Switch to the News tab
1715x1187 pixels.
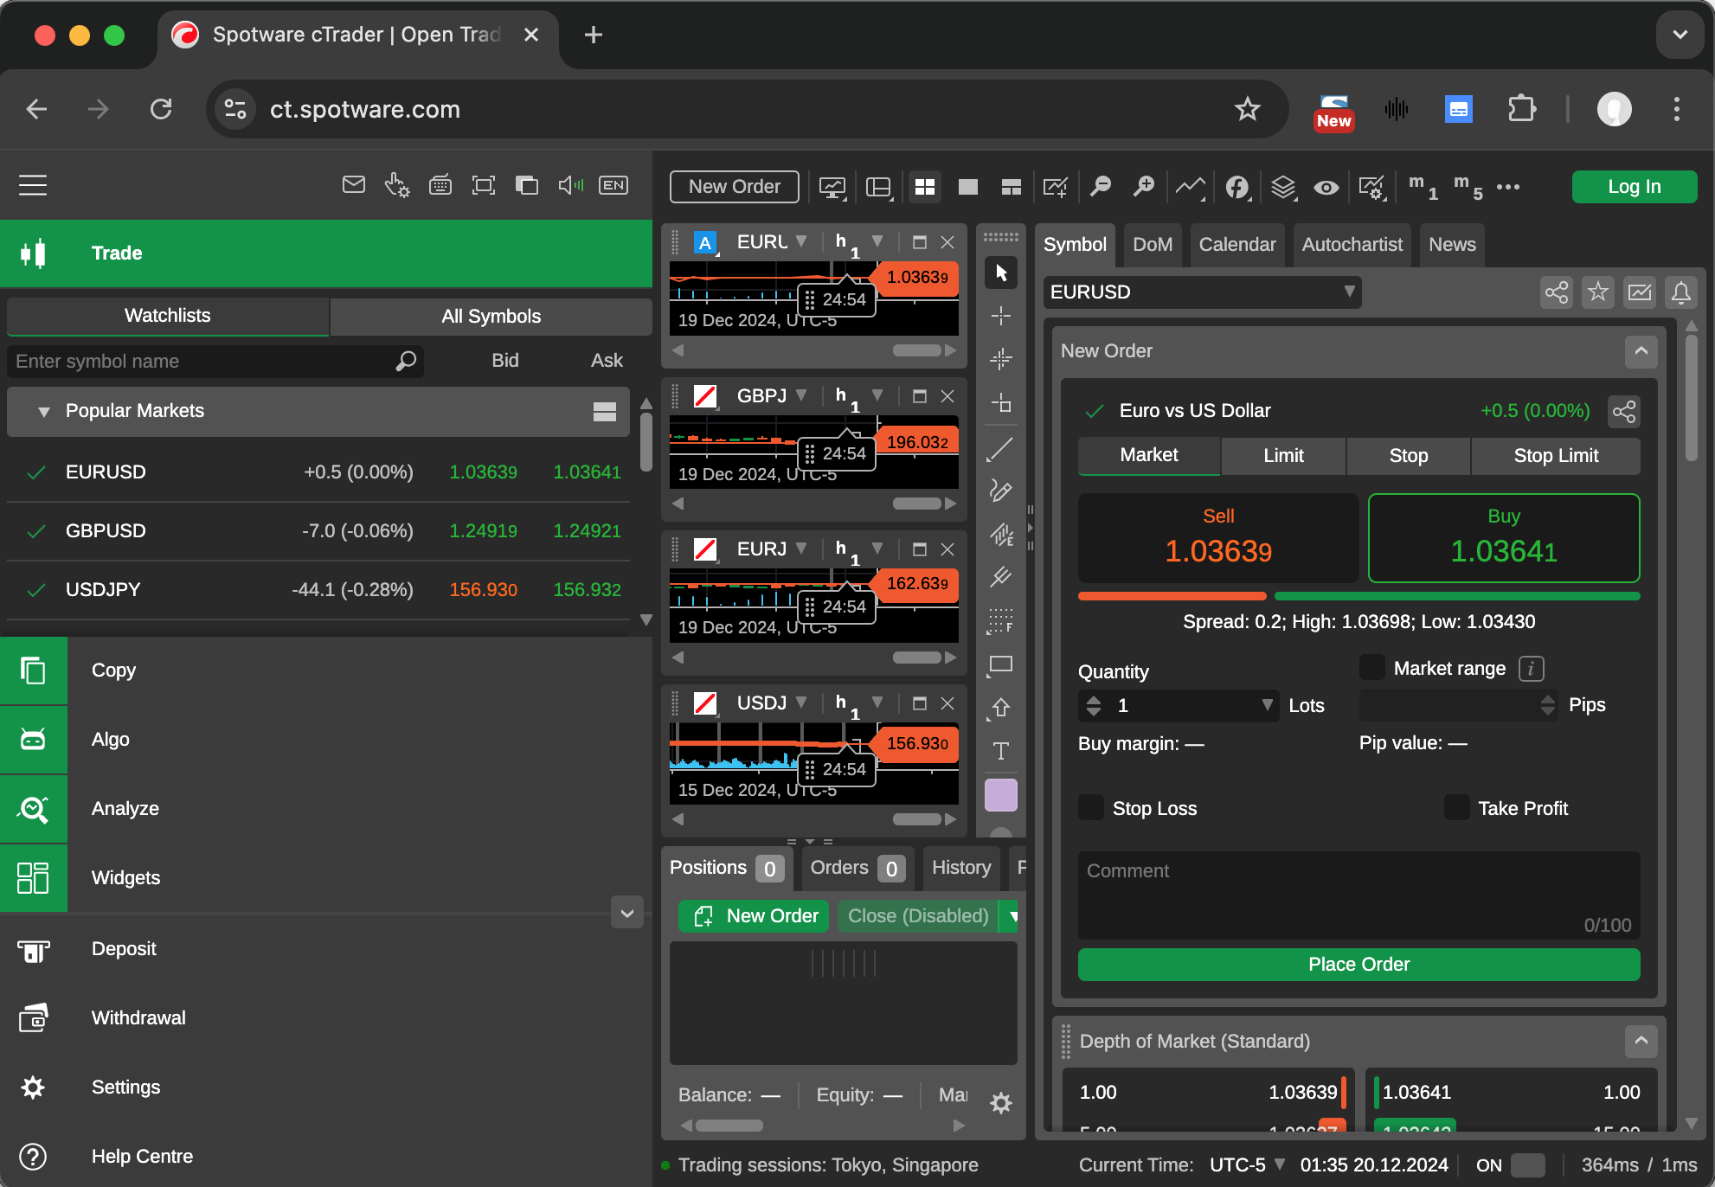coord(1452,245)
